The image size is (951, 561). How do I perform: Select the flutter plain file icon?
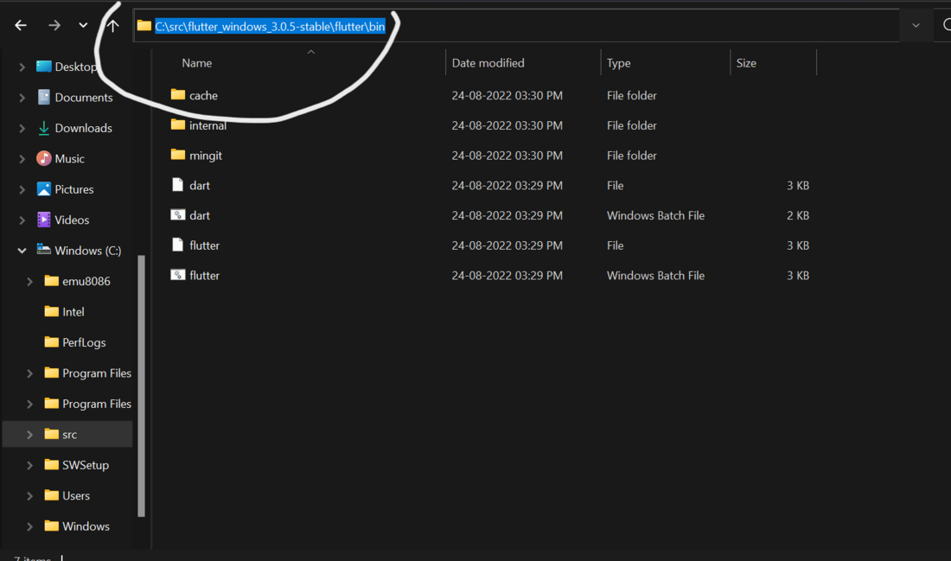[x=178, y=245]
